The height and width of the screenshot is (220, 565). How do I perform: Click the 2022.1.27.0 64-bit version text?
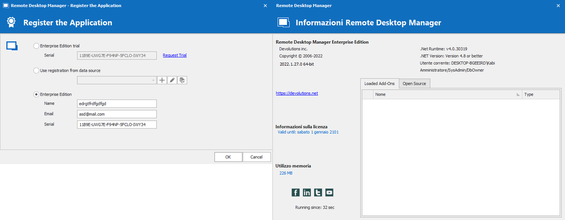coord(297,64)
